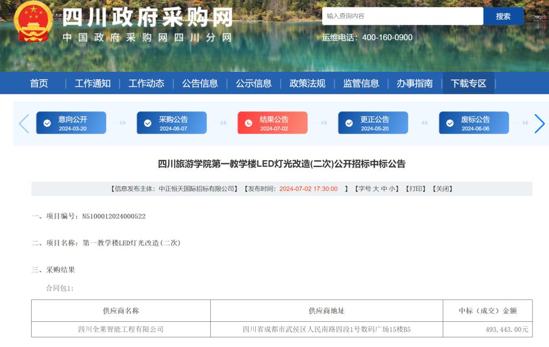Click publisher text 中正恒天国际招标有限公司
549x347 pixels.
(x=196, y=189)
